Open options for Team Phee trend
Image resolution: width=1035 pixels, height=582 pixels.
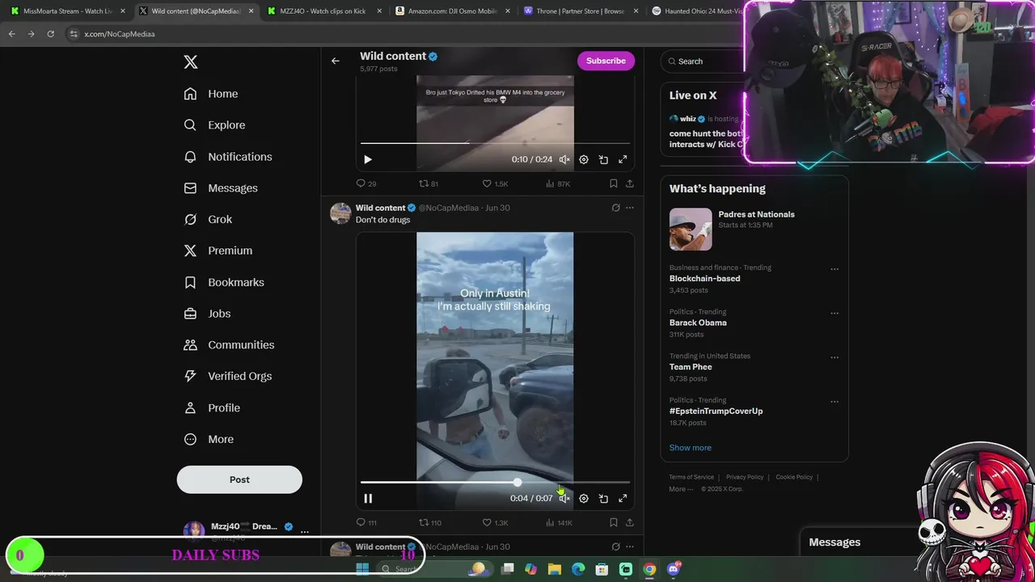(x=834, y=357)
